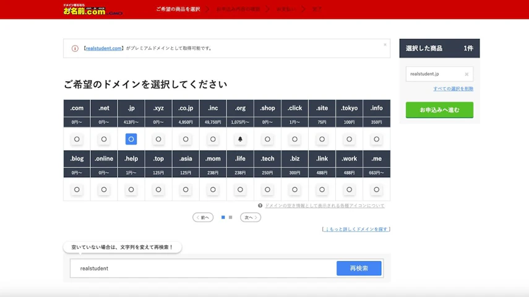Deselect the checked .jp domain option

tap(131, 139)
